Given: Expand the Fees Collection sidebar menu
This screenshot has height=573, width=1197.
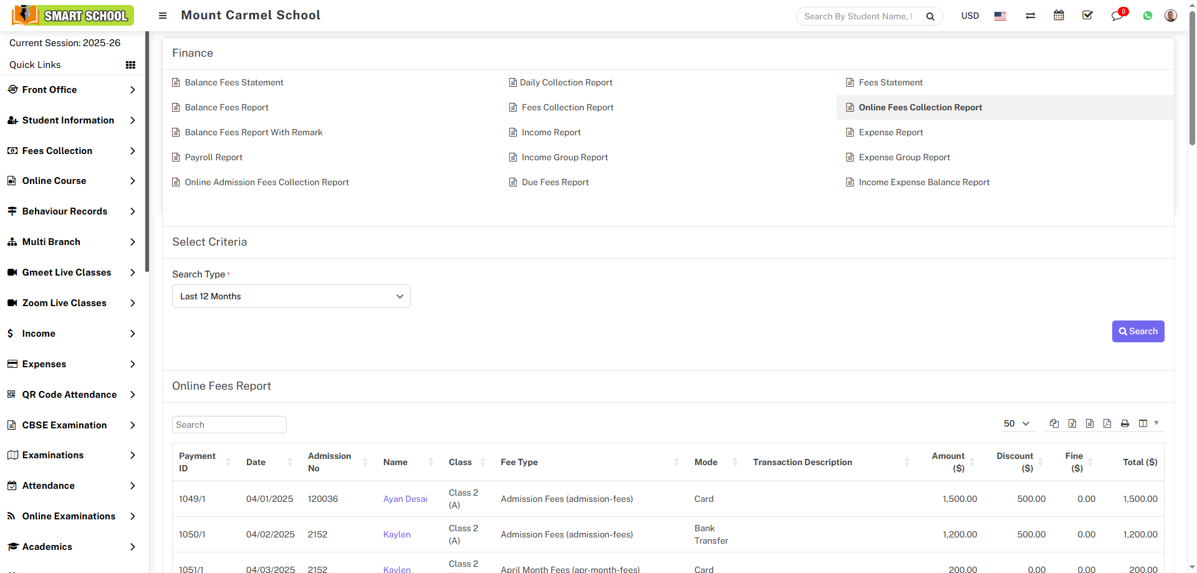Looking at the screenshot, I should 72,151.
